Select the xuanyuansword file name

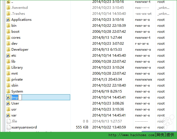click(24, 127)
